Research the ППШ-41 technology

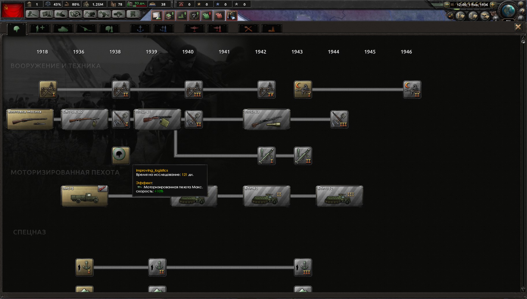click(157, 119)
